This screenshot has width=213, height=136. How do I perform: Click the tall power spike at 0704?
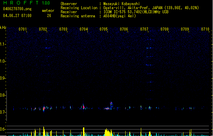[x=84, y=132]
